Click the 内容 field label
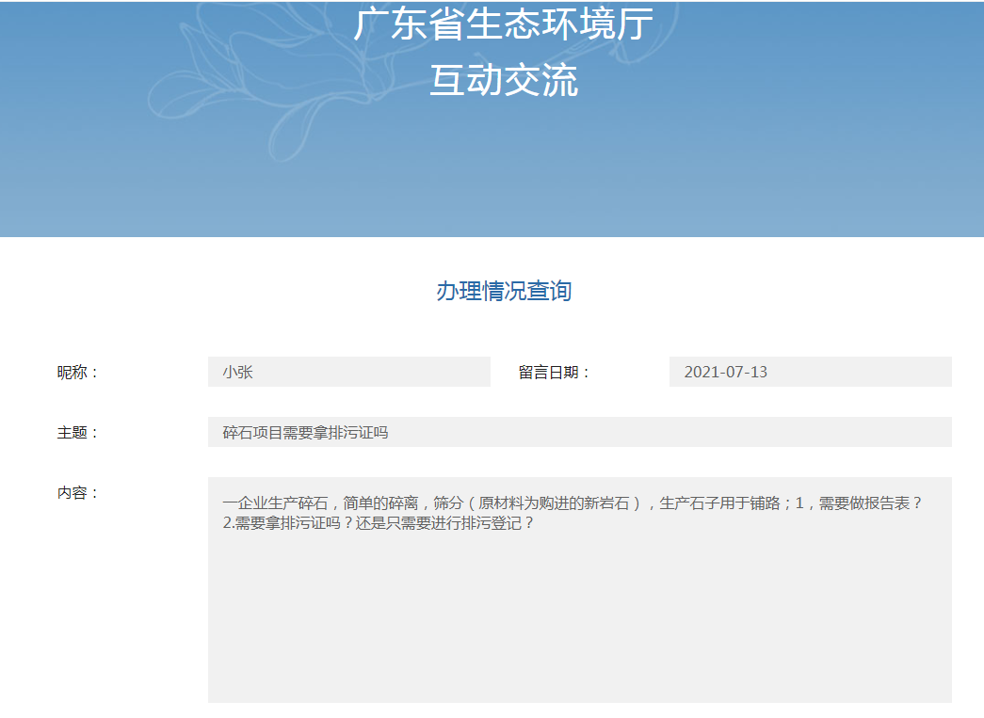 pos(77,493)
